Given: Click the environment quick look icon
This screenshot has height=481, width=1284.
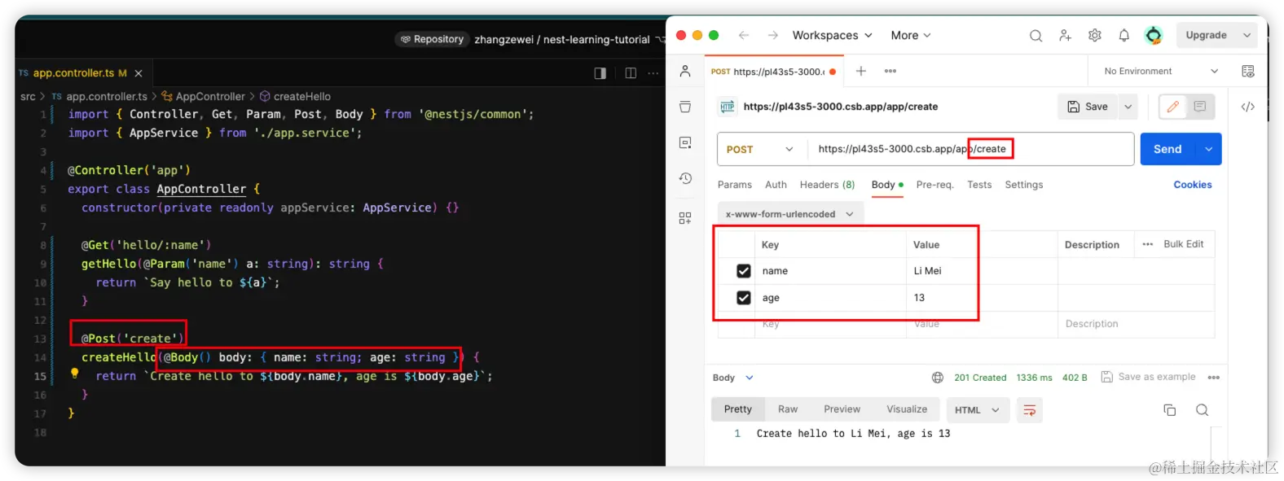Looking at the screenshot, I should (1248, 71).
